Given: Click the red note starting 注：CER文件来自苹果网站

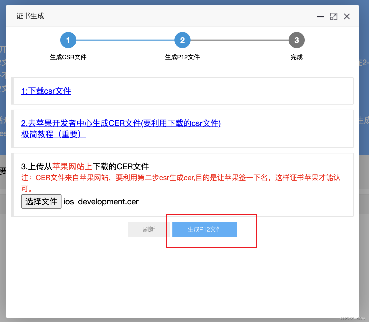Looking at the screenshot, I should [x=181, y=183].
